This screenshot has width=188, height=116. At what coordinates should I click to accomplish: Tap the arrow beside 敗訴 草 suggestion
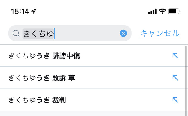tap(175, 78)
